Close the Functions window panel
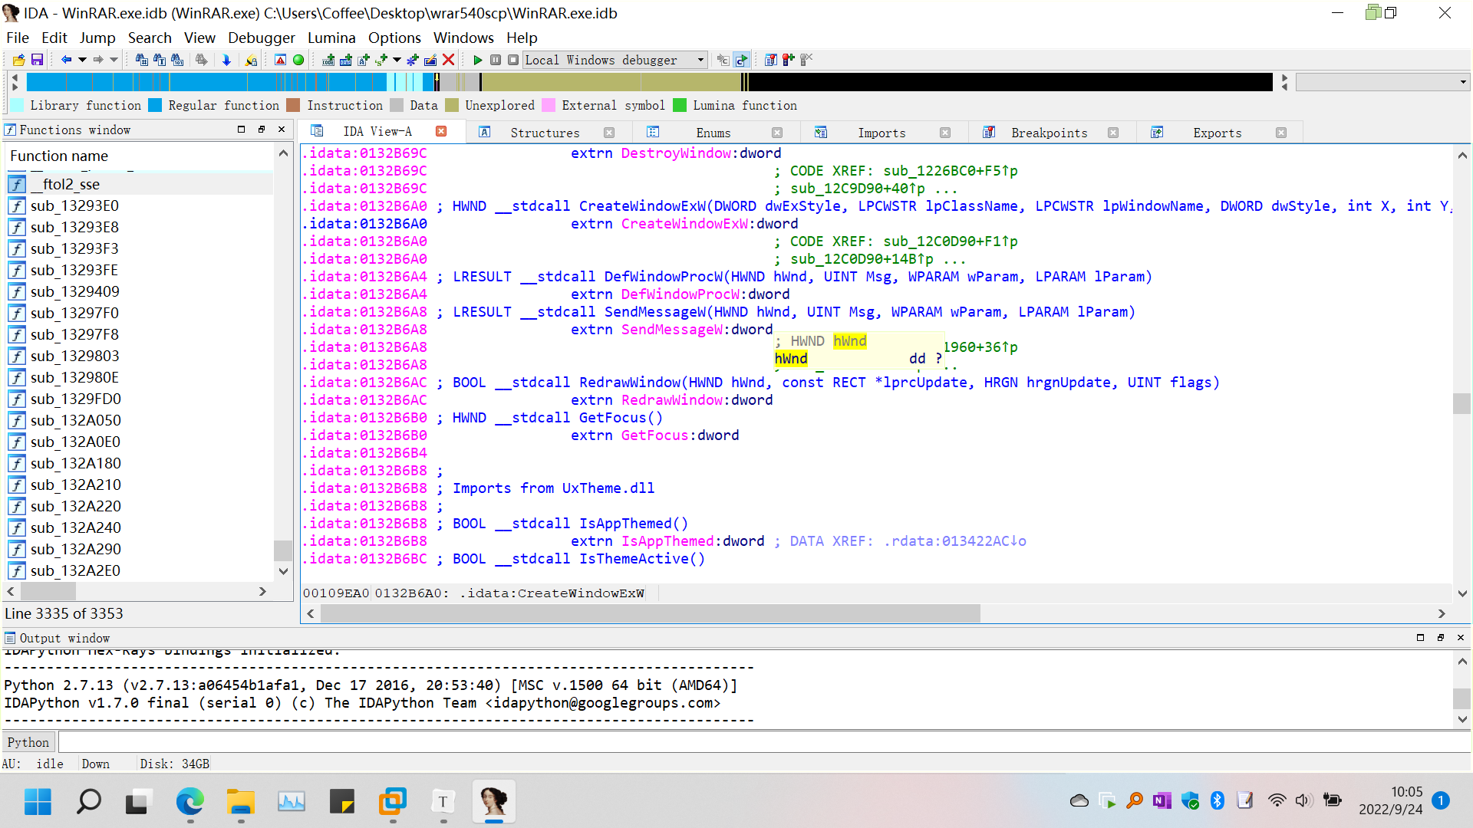The height and width of the screenshot is (828, 1473). (x=282, y=130)
